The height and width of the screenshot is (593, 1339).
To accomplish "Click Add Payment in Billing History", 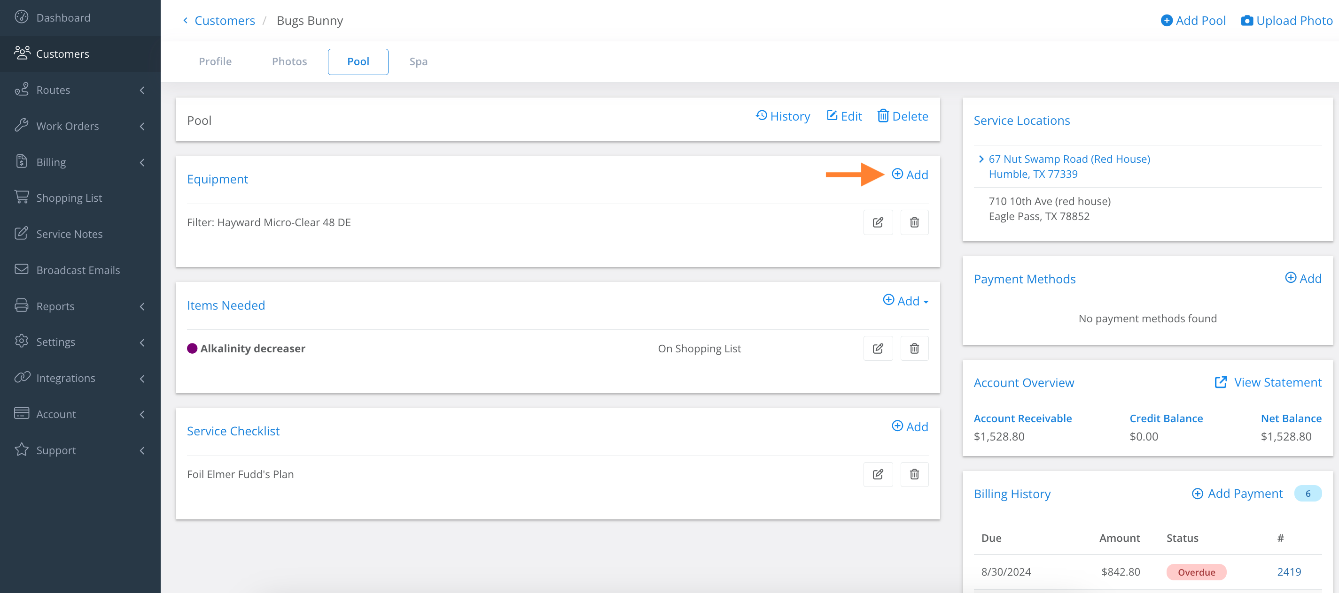I will pyautogui.click(x=1237, y=493).
